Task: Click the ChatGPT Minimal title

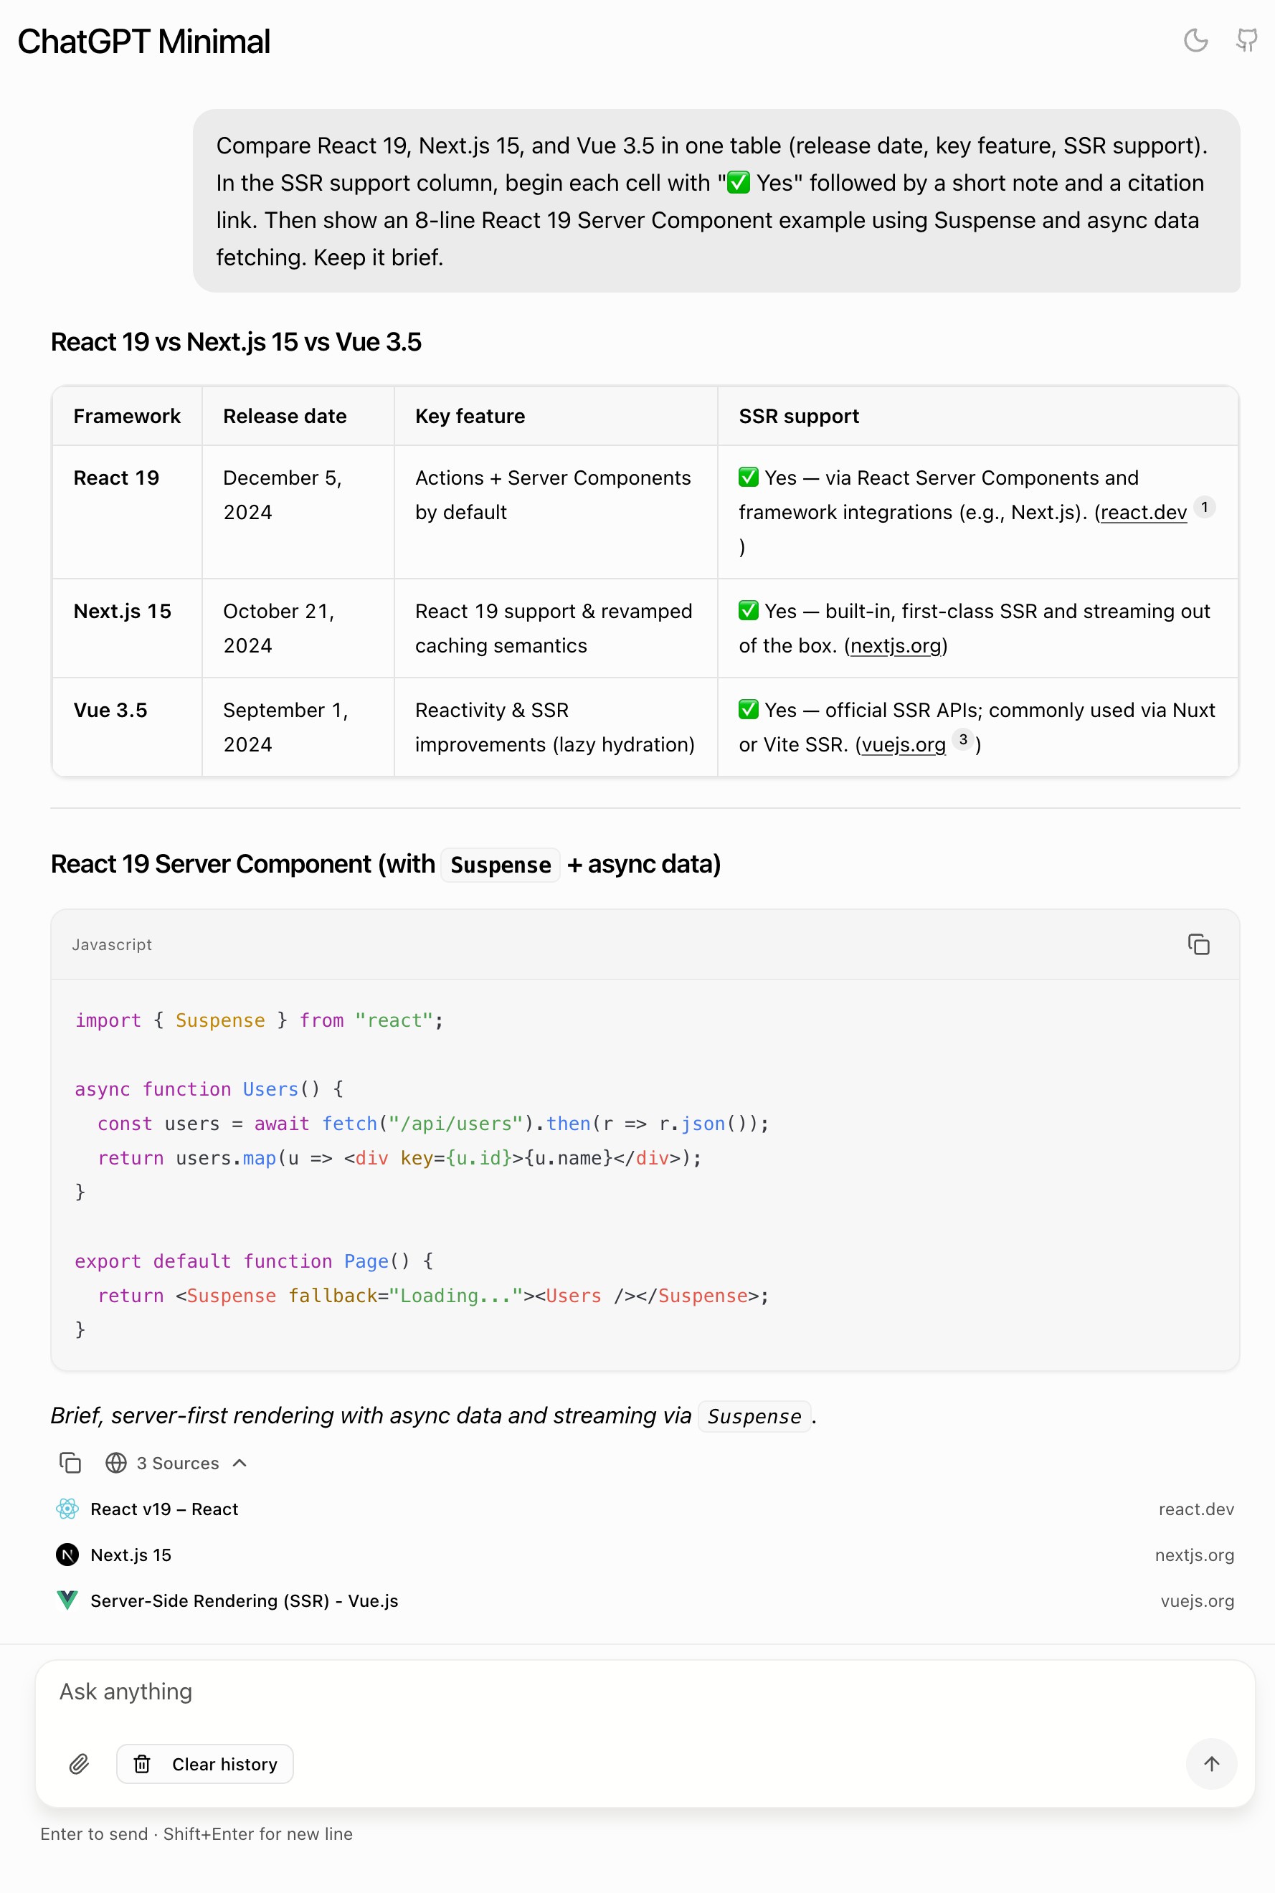Action: click(144, 42)
